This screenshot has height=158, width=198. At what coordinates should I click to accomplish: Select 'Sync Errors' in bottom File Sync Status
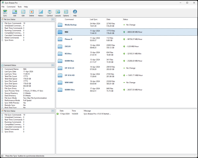tap(9, 132)
